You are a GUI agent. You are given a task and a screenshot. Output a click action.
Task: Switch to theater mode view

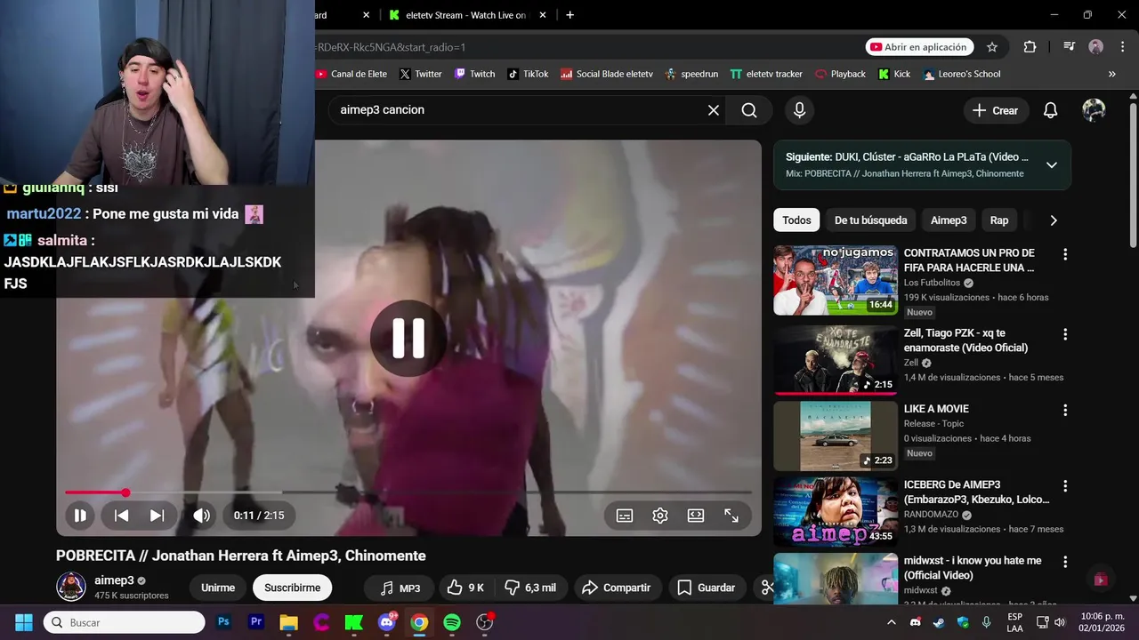coord(696,516)
